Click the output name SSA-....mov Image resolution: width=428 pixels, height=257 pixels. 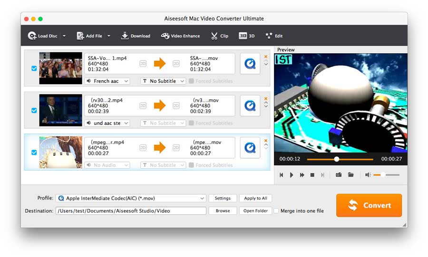(x=204, y=58)
